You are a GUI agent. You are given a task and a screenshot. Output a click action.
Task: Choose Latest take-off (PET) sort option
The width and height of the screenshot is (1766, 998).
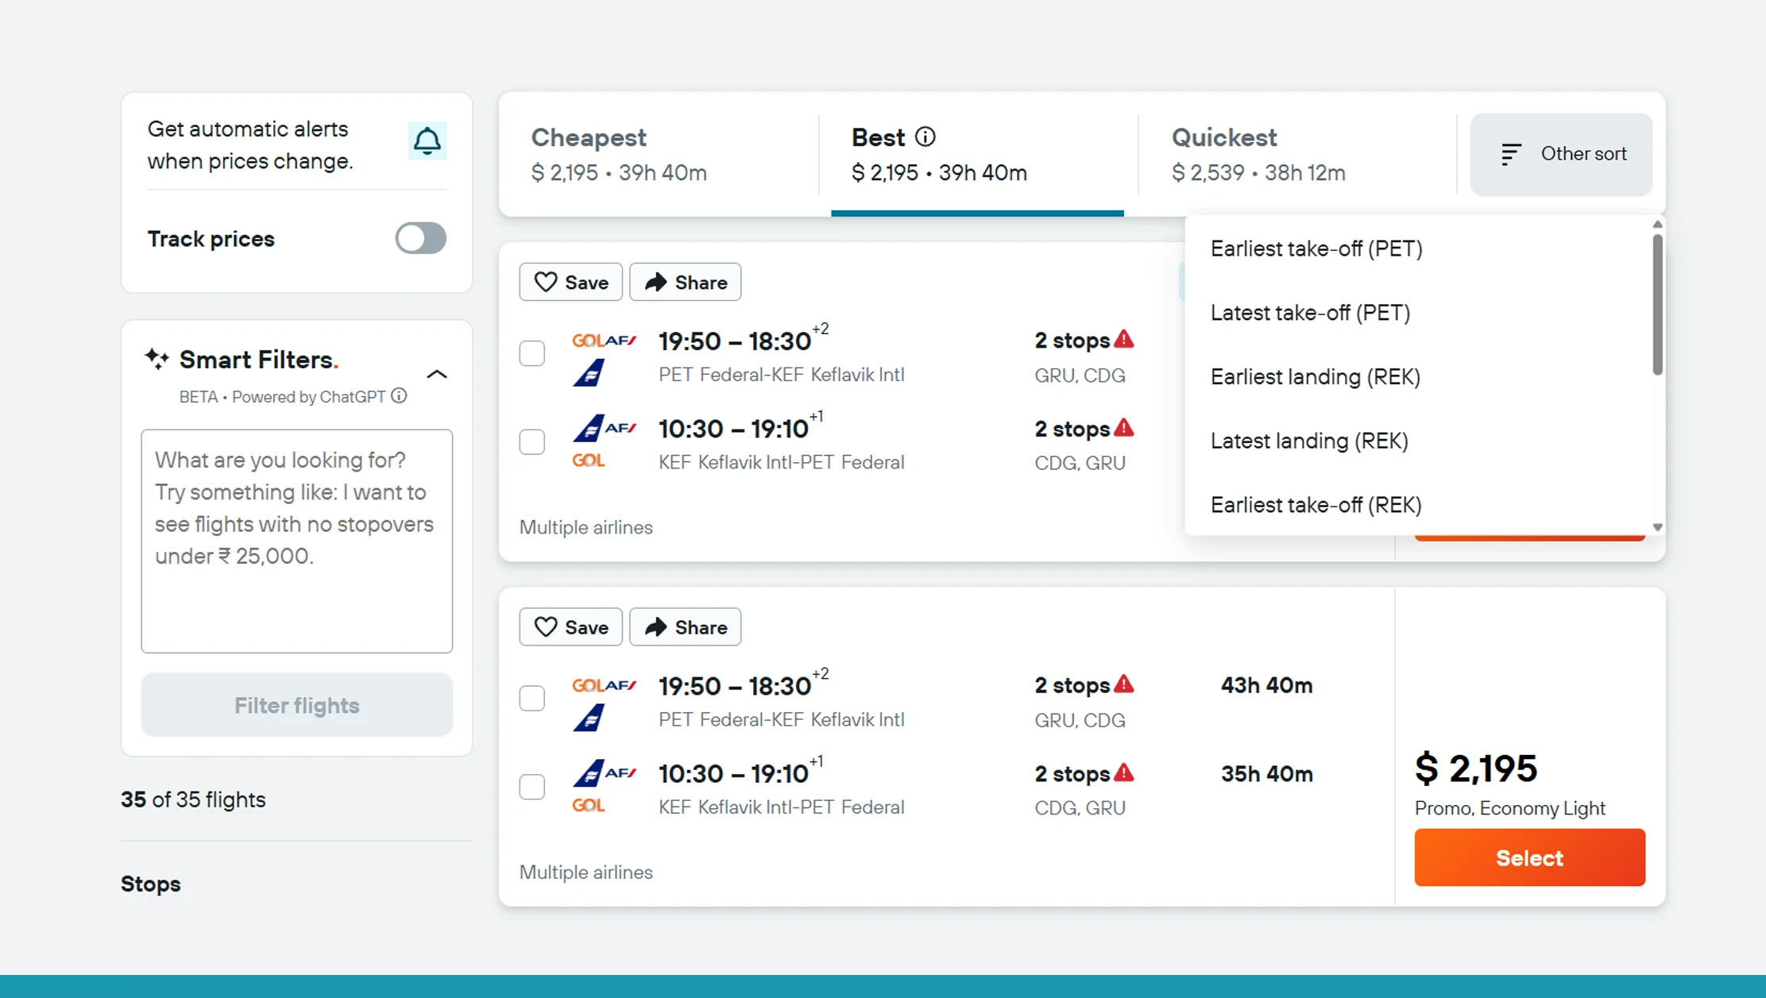(x=1311, y=312)
